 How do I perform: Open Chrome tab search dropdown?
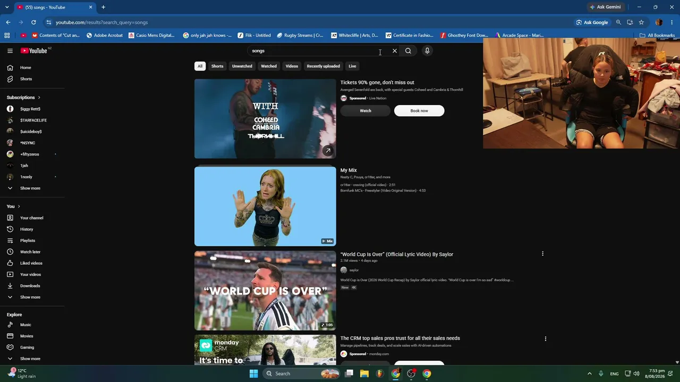click(x=6, y=7)
